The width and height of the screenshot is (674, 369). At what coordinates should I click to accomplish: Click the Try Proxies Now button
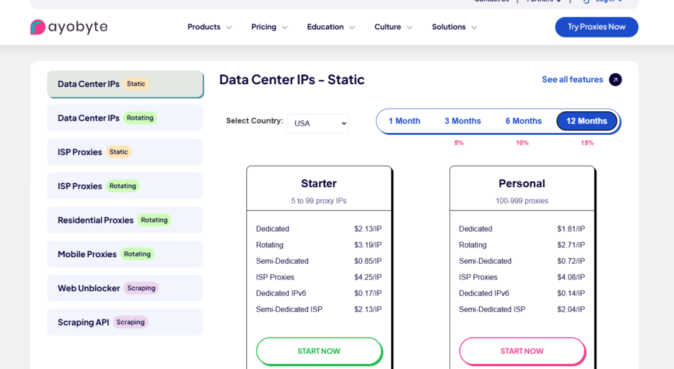pyautogui.click(x=596, y=27)
